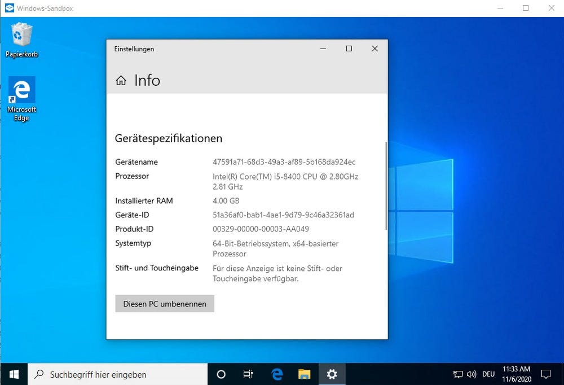This screenshot has width=564, height=385.
Task: Click the Info page title
Action: pyautogui.click(x=147, y=80)
